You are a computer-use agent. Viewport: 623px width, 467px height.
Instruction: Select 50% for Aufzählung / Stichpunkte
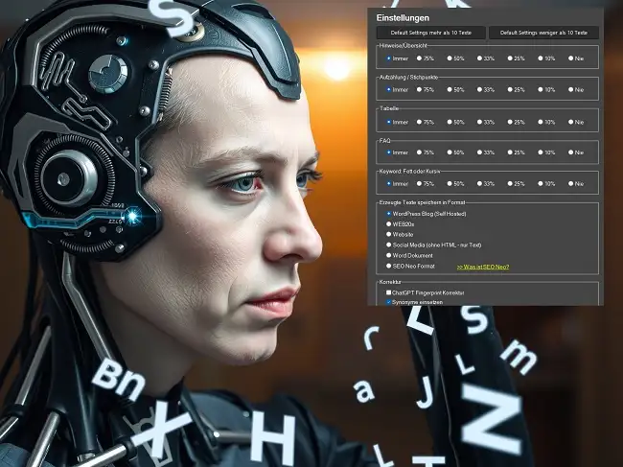click(450, 90)
